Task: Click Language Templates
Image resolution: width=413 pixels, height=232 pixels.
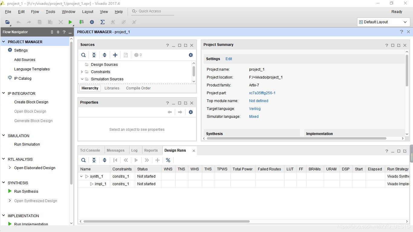Action: (x=32, y=69)
